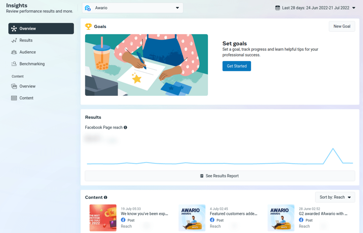Open the Results section via its graph icon

click(13, 40)
